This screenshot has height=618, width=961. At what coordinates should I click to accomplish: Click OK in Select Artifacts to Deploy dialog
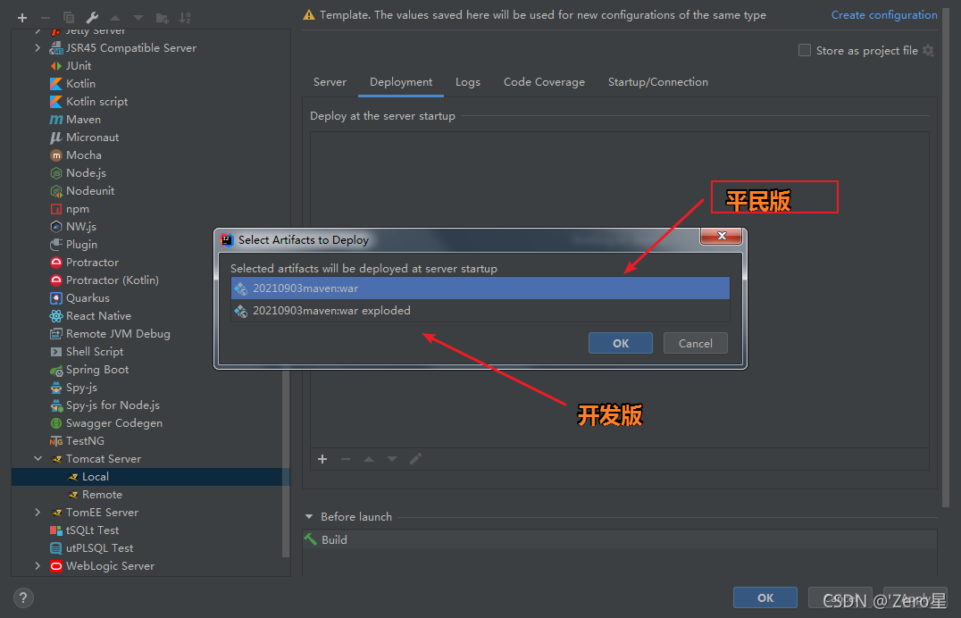620,343
